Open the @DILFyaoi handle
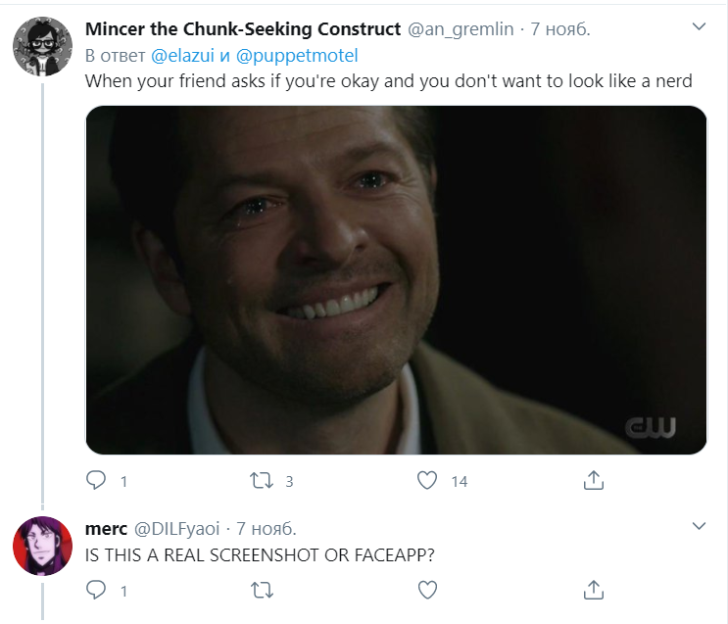This screenshot has height=624, width=728. pyautogui.click(x=177, y=528)
